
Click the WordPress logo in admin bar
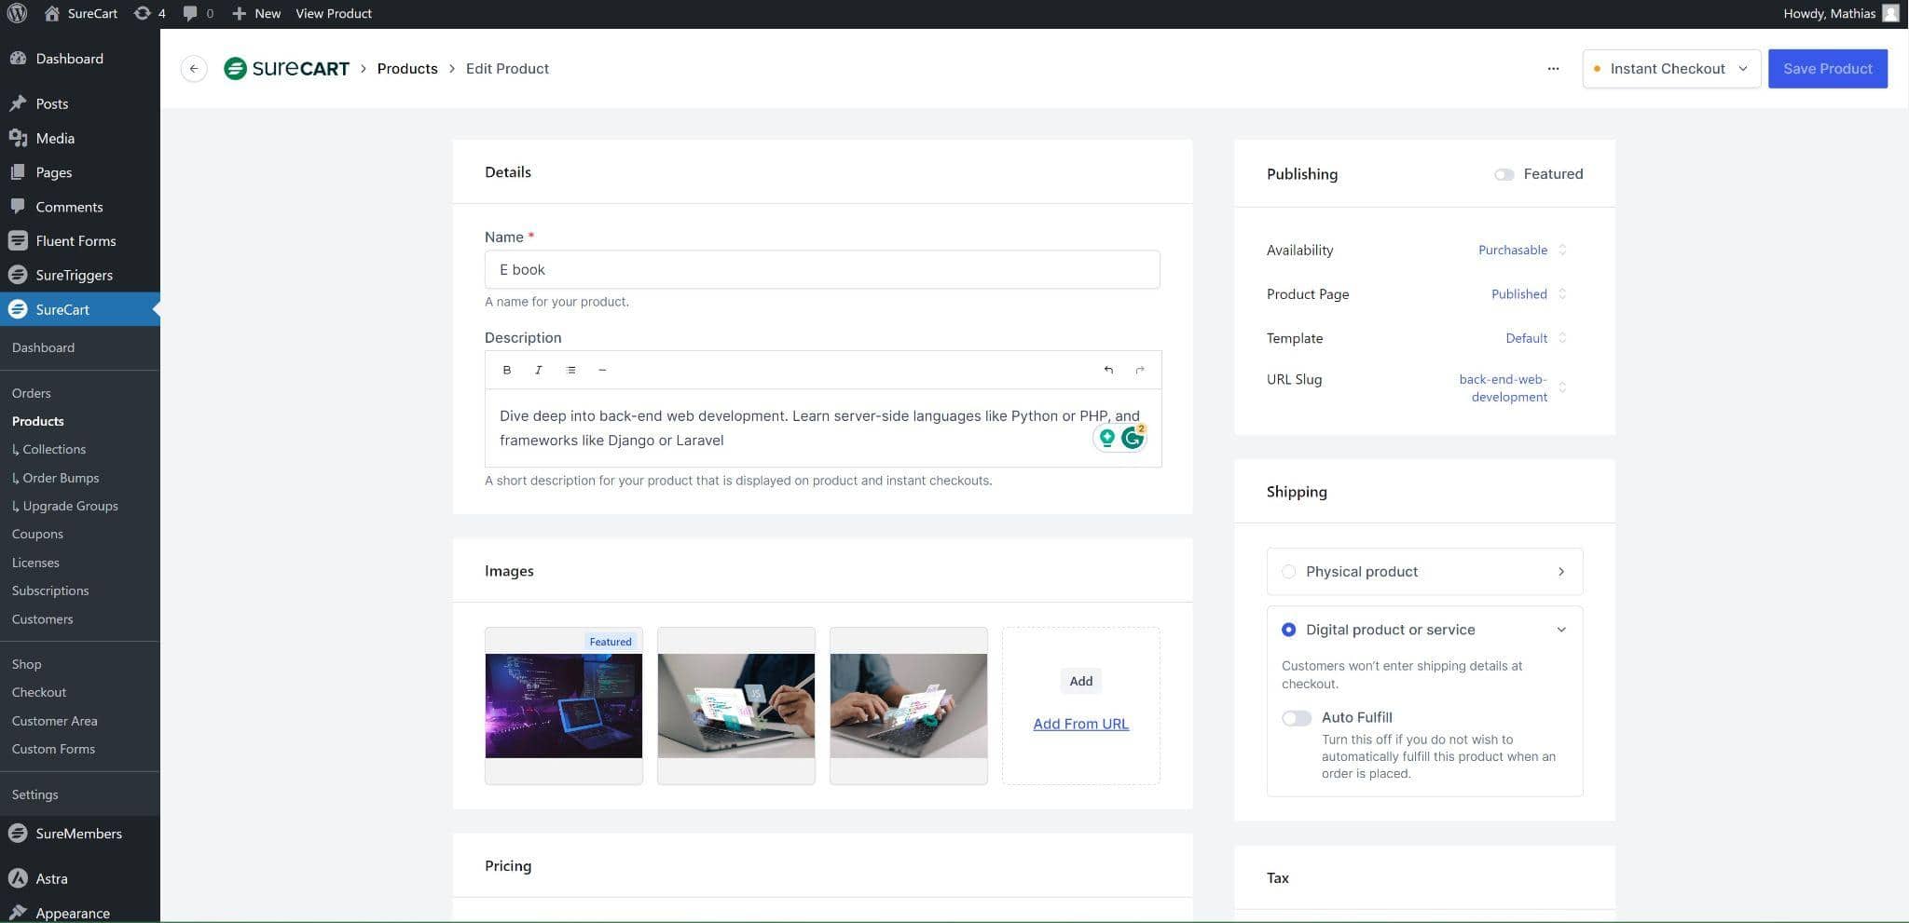[x=18, y=13]
